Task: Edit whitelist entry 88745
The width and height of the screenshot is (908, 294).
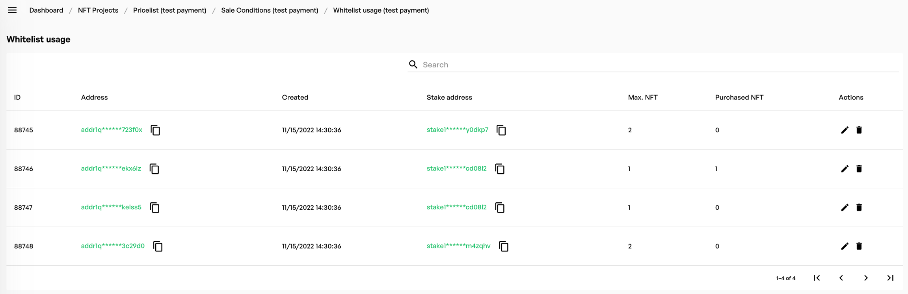Action: coord(845,130)
